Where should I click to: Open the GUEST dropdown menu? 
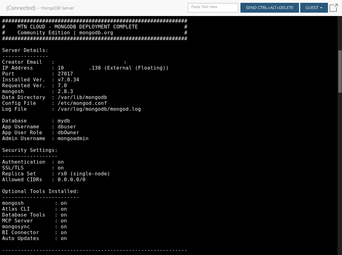tap(314, 8)
